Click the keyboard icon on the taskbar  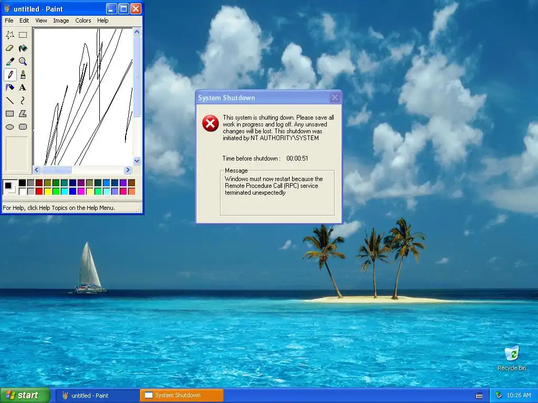click(x=479, y=396)
